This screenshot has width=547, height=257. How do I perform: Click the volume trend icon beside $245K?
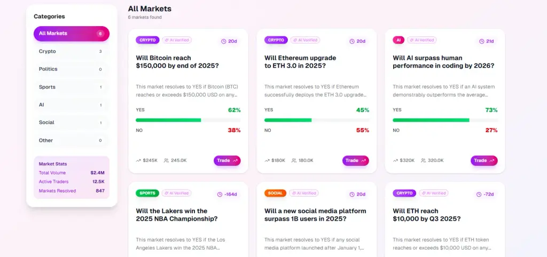(x=138, y=160)
